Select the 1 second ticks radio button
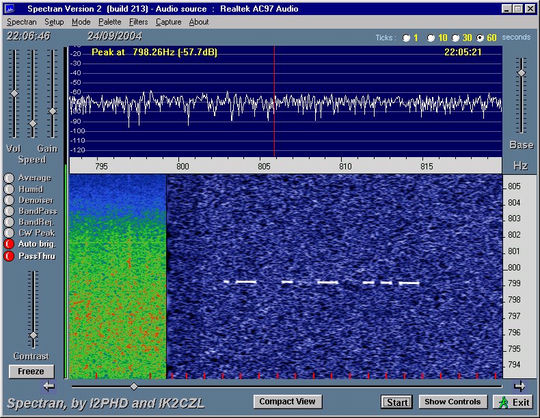Screen dimensions: 540x418 tap(407, 38)
